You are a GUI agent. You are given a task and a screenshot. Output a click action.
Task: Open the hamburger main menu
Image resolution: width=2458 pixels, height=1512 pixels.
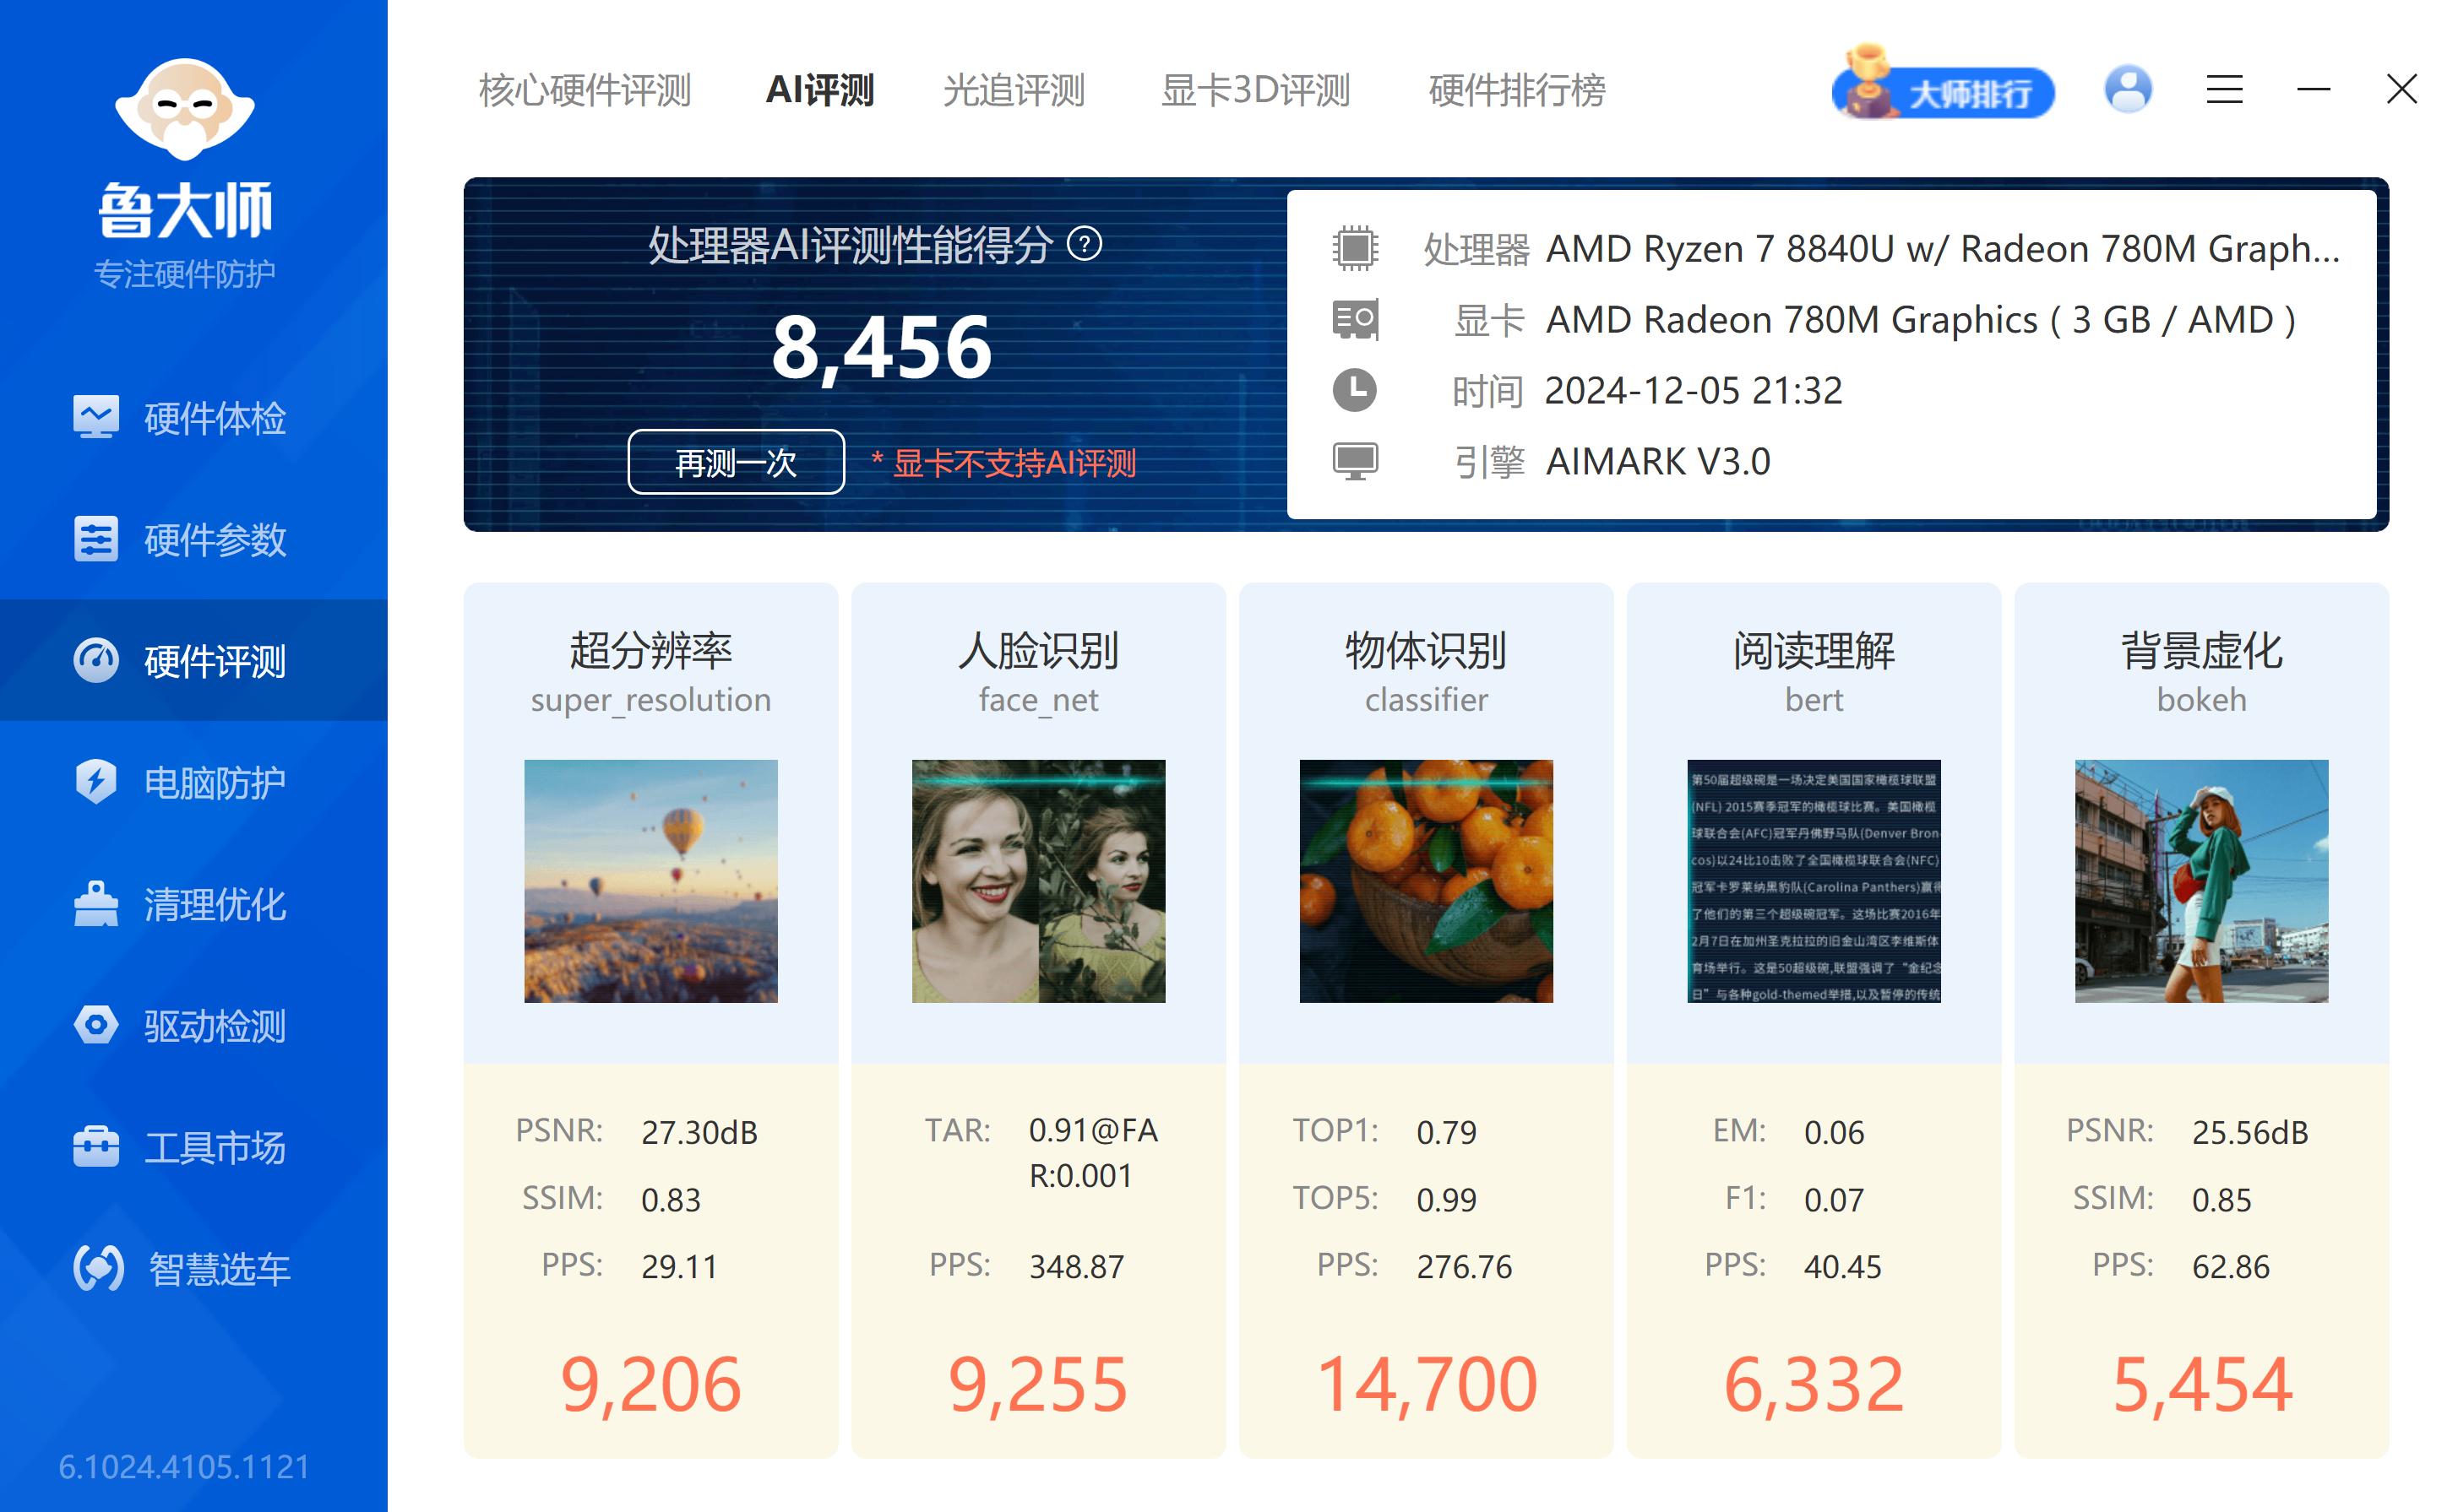tap(2224, 90)
